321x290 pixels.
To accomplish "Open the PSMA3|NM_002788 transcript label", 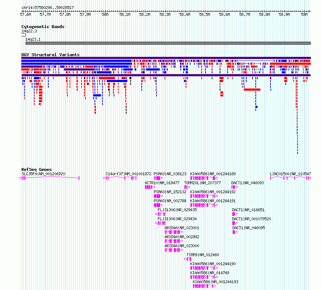I will click(x=170, y=201).
